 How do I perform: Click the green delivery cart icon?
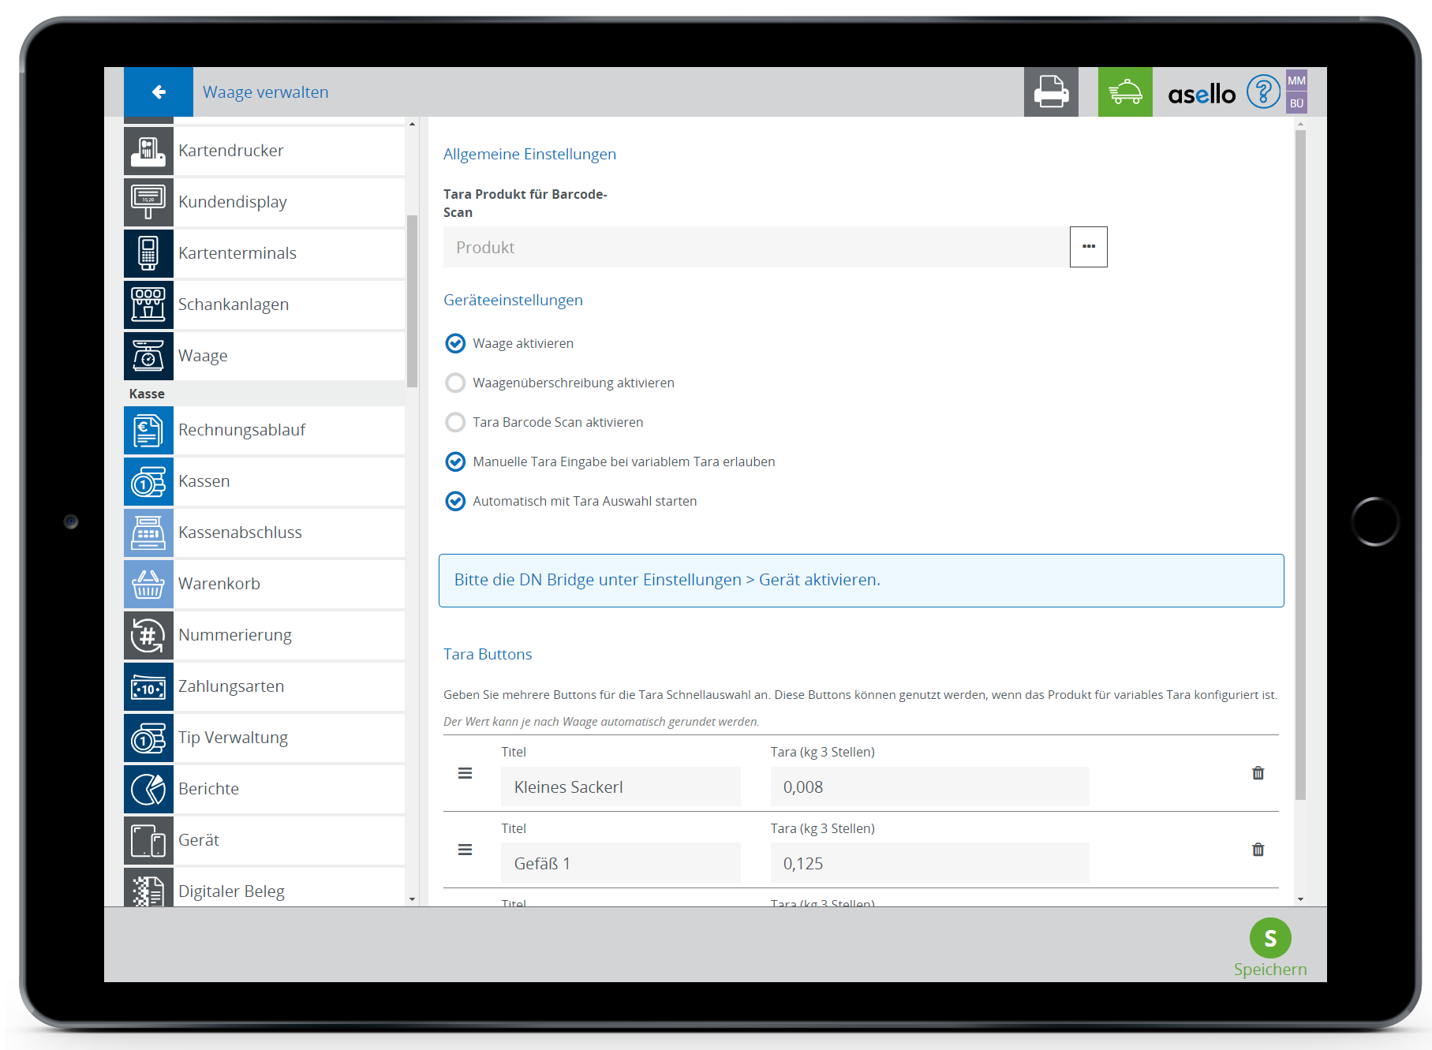pos(1124,92)
